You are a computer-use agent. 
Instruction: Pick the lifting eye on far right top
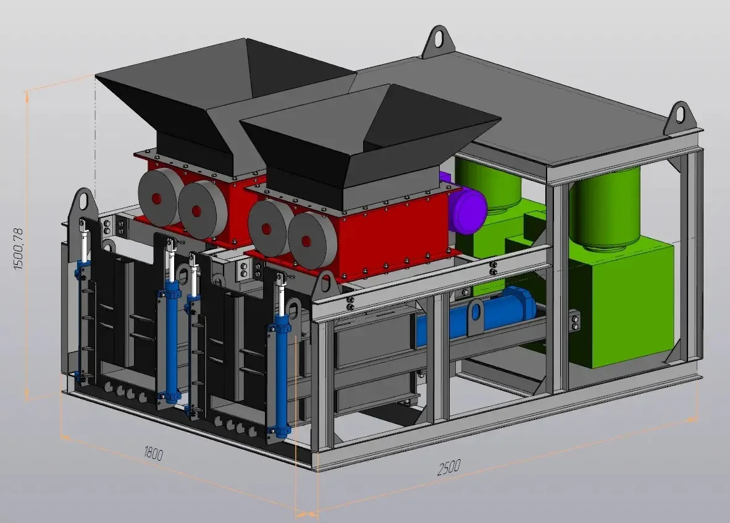pos(681,117)
